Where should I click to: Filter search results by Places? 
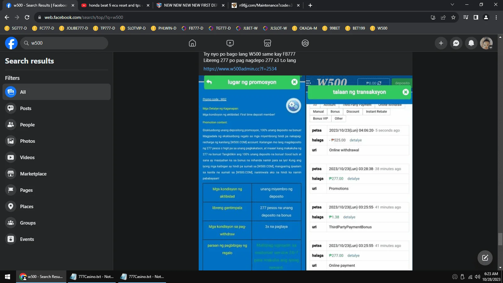57,206
